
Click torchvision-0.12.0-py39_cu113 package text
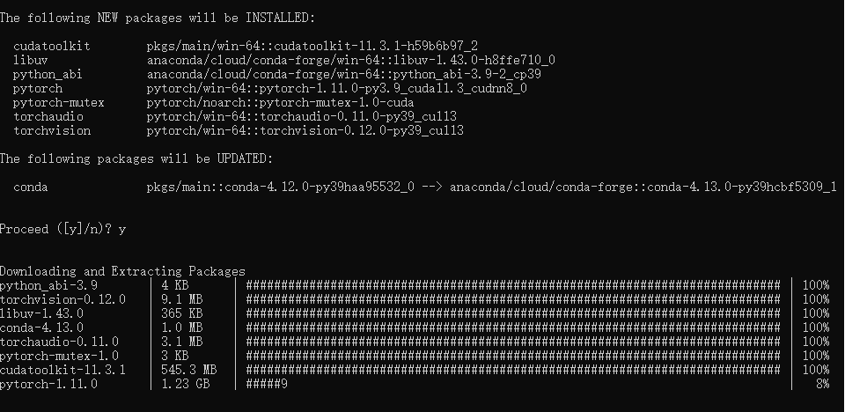305,130
